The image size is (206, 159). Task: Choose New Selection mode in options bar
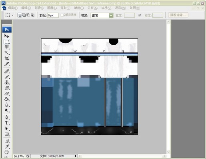tap(20, 15)
